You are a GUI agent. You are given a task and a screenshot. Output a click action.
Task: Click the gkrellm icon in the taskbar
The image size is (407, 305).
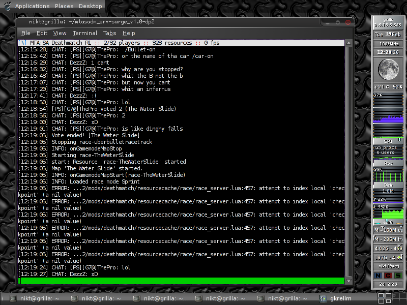[x=324, y=299]
